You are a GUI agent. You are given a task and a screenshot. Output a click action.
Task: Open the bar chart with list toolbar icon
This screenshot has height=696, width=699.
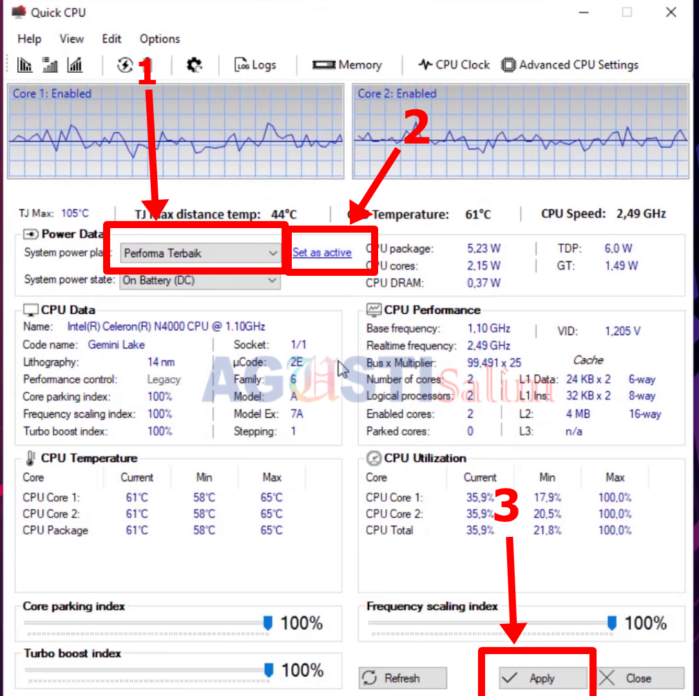point(50,65)
